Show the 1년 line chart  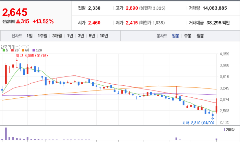point(70,36)
